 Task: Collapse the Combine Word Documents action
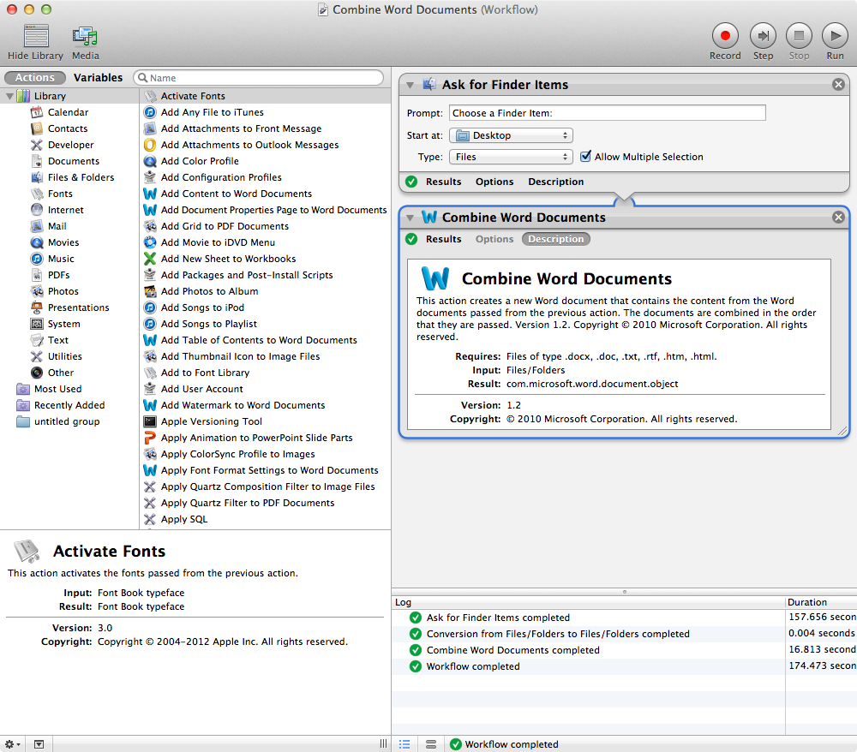click(x=410, y=218)
